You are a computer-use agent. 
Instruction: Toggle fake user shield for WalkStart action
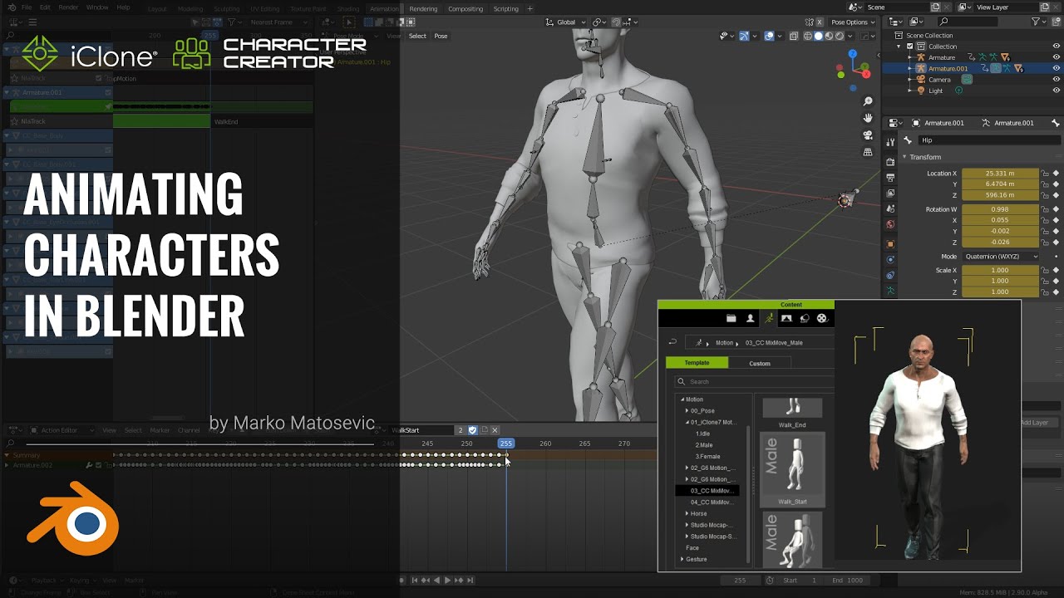click(x=473, y=430)
